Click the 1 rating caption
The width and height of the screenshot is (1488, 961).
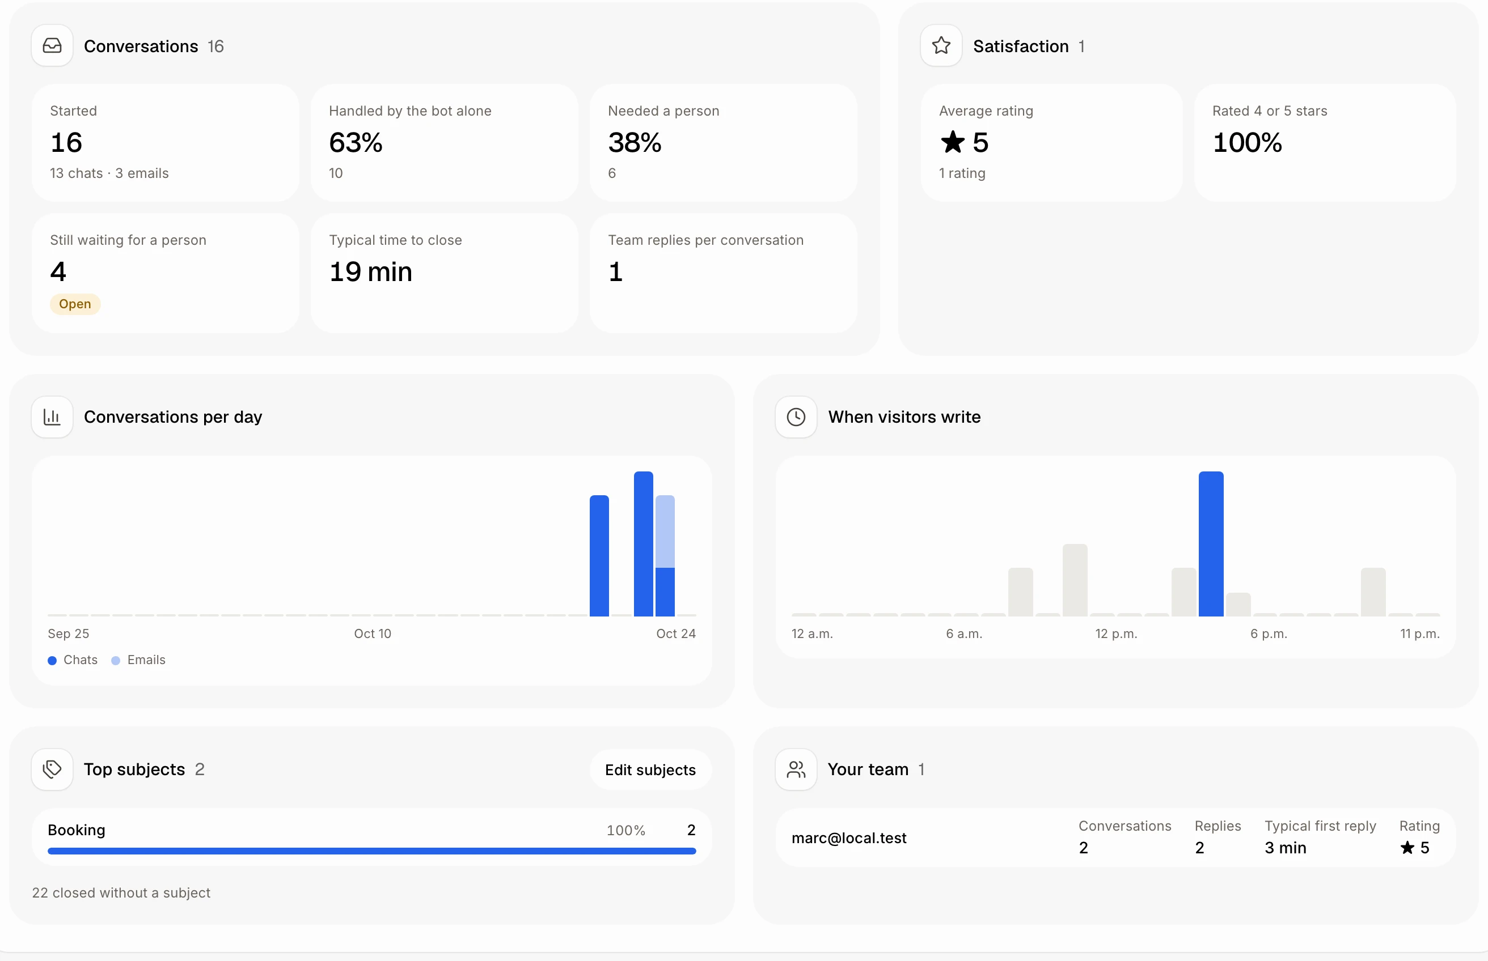[962, 173]
